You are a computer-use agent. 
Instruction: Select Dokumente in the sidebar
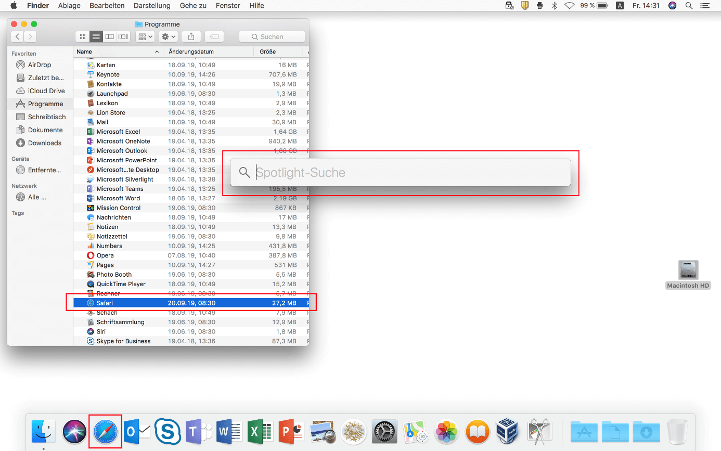pos(41,130)
